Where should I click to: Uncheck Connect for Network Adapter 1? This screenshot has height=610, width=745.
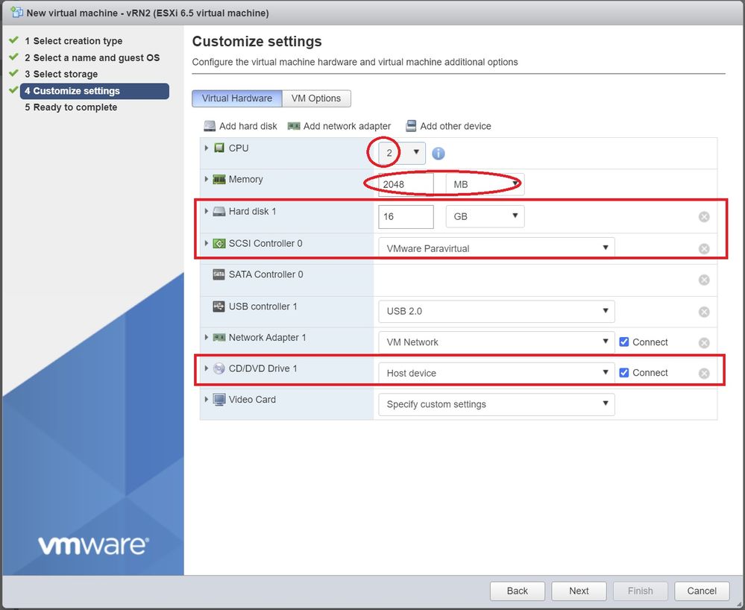coord(624,342)
